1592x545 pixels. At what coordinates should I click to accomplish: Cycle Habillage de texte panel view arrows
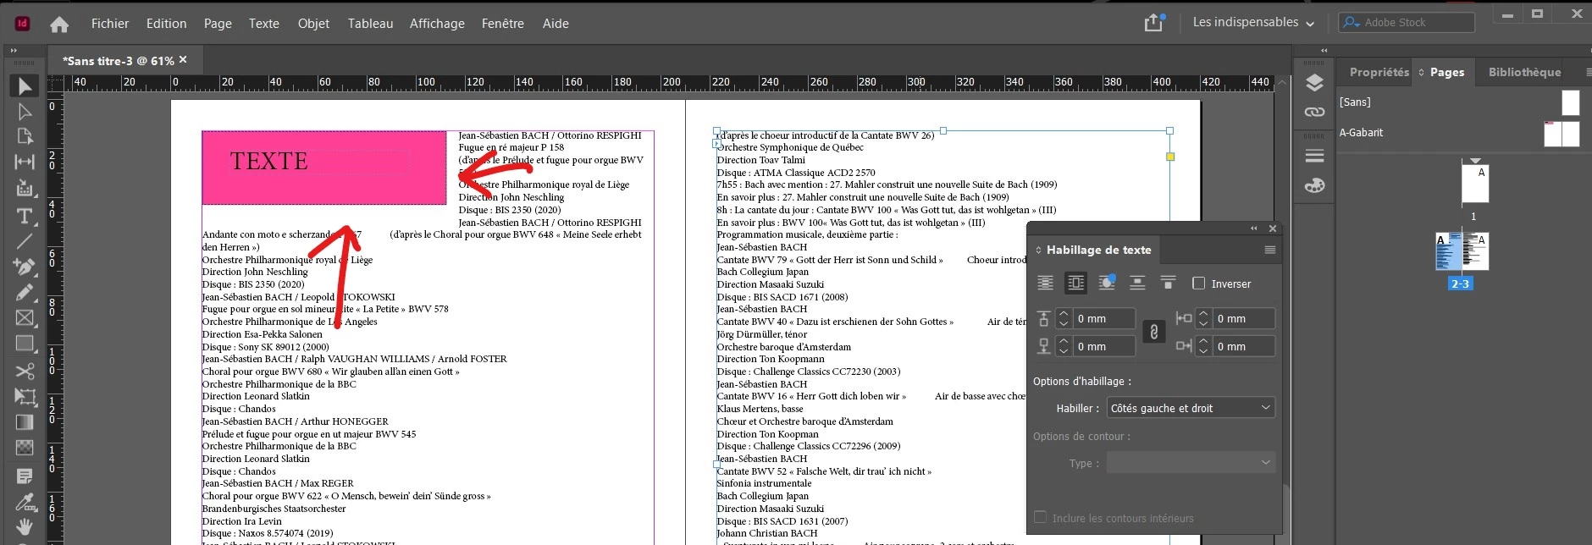pos(1039,250)
